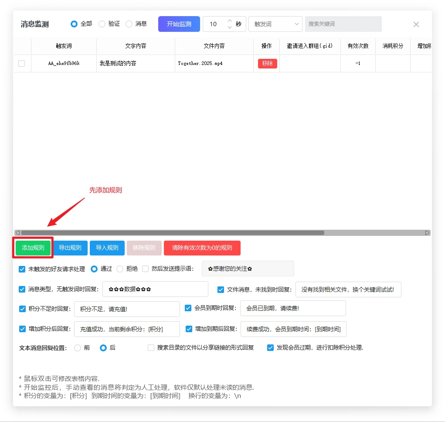Select the 验证 radio button
Viewport: 445px width, 422px height.
tap(102, 24)
